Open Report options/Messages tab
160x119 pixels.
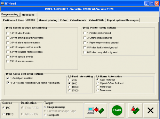[x=123, y=20]
